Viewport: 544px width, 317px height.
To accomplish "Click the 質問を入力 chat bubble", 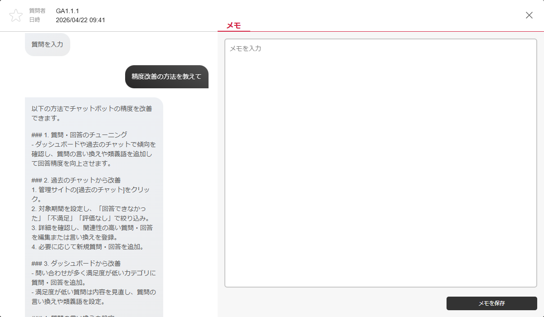I will click(47, 44).
